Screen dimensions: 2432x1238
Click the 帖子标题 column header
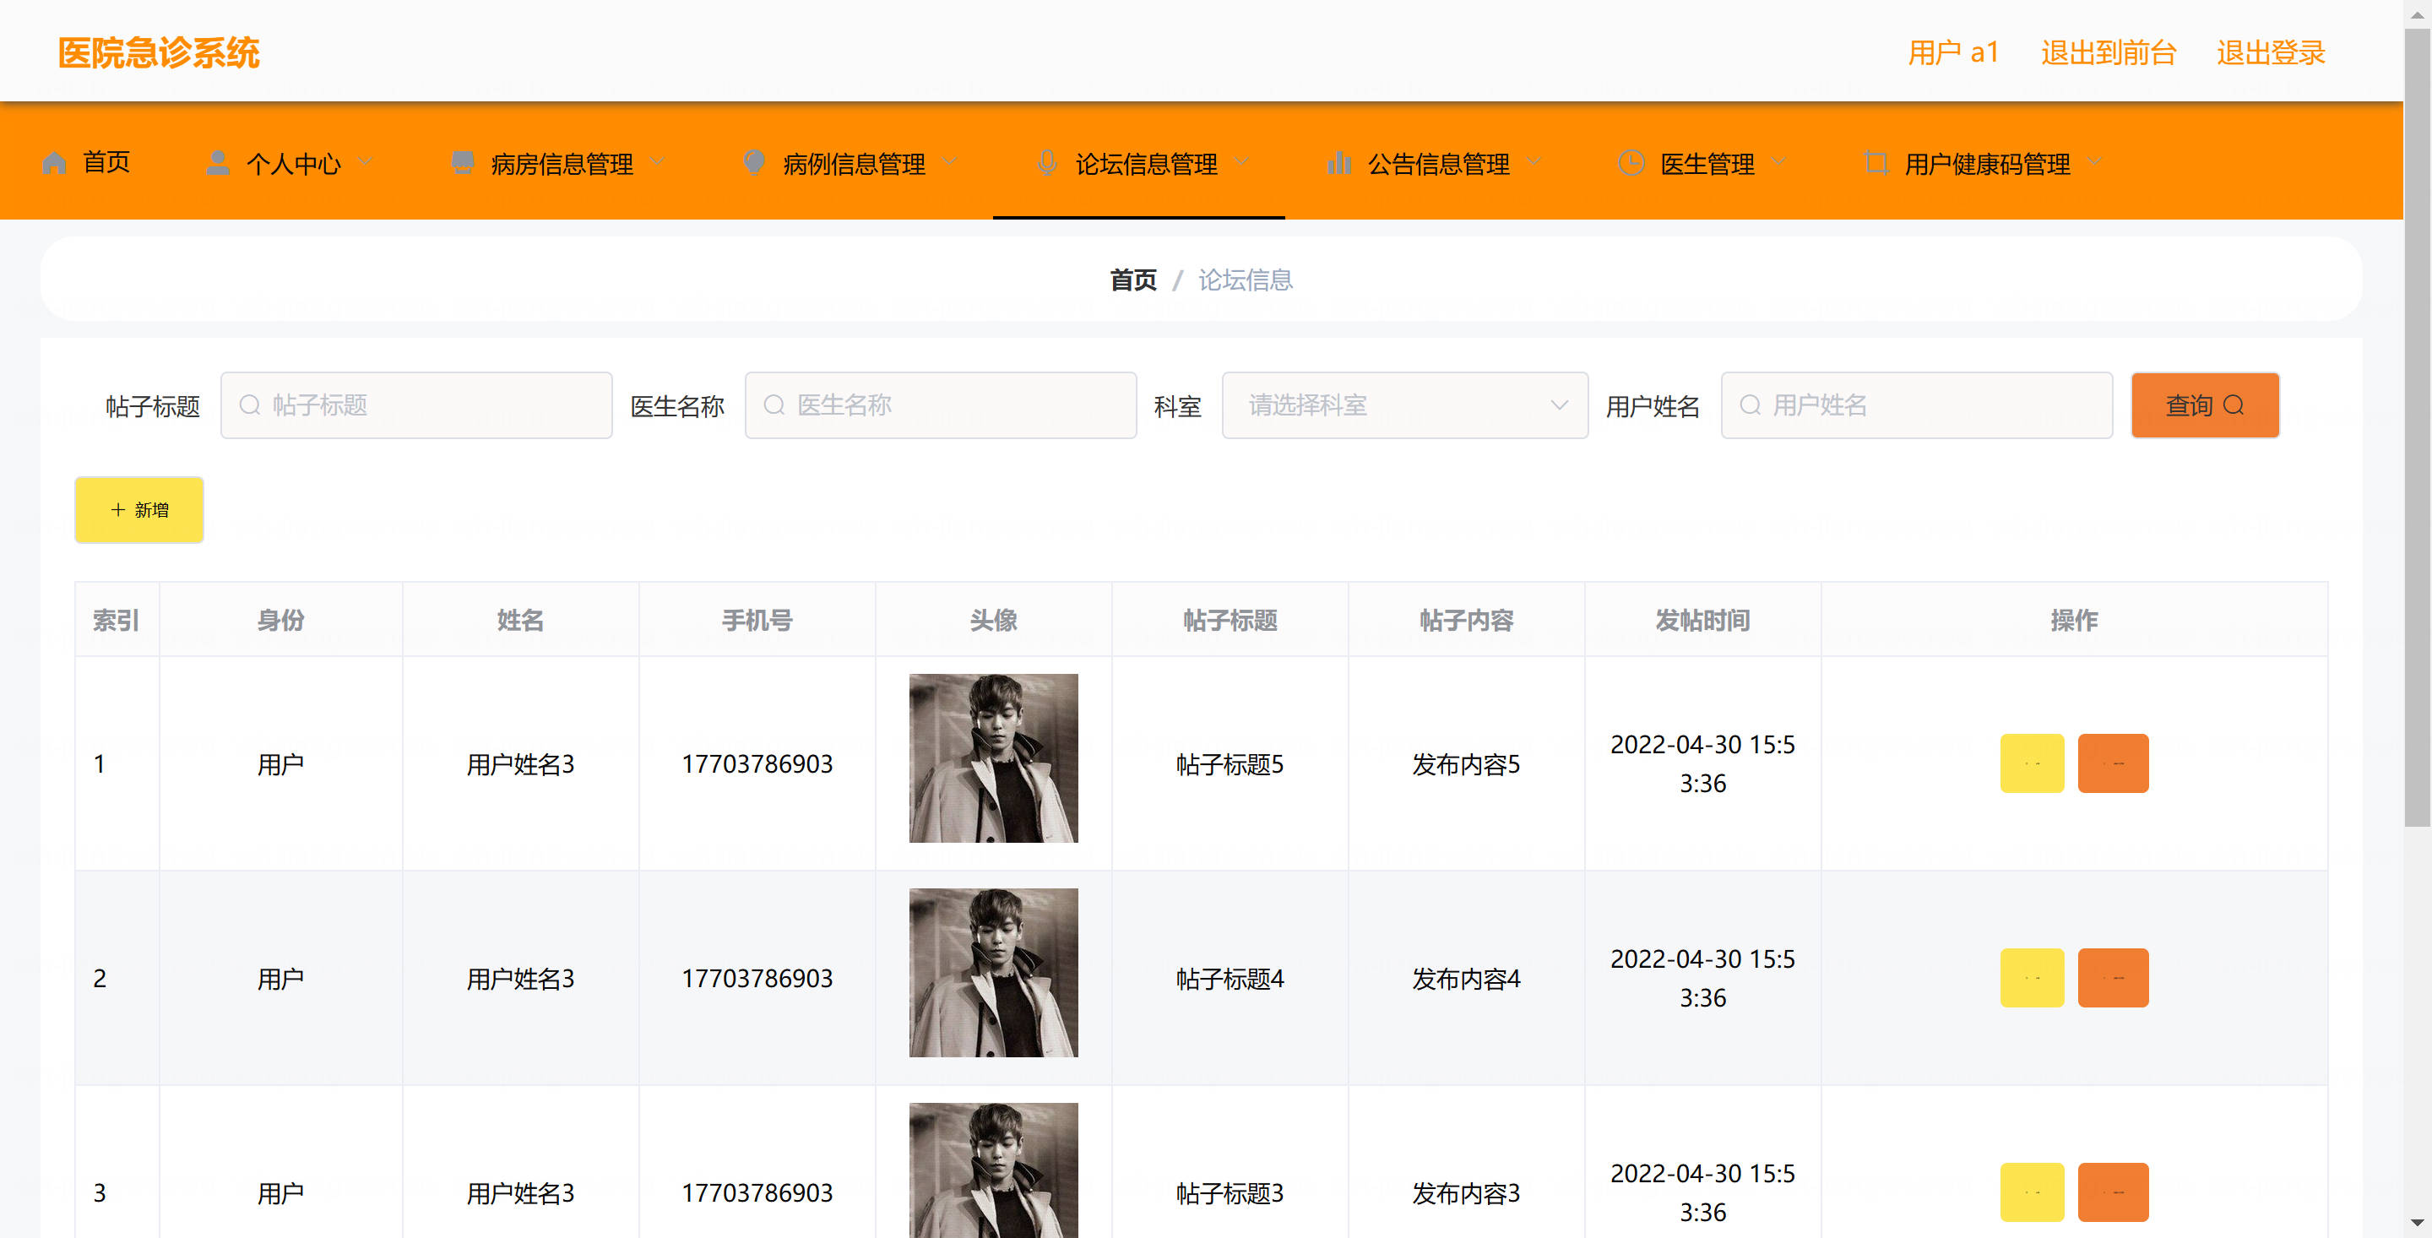1230,620
